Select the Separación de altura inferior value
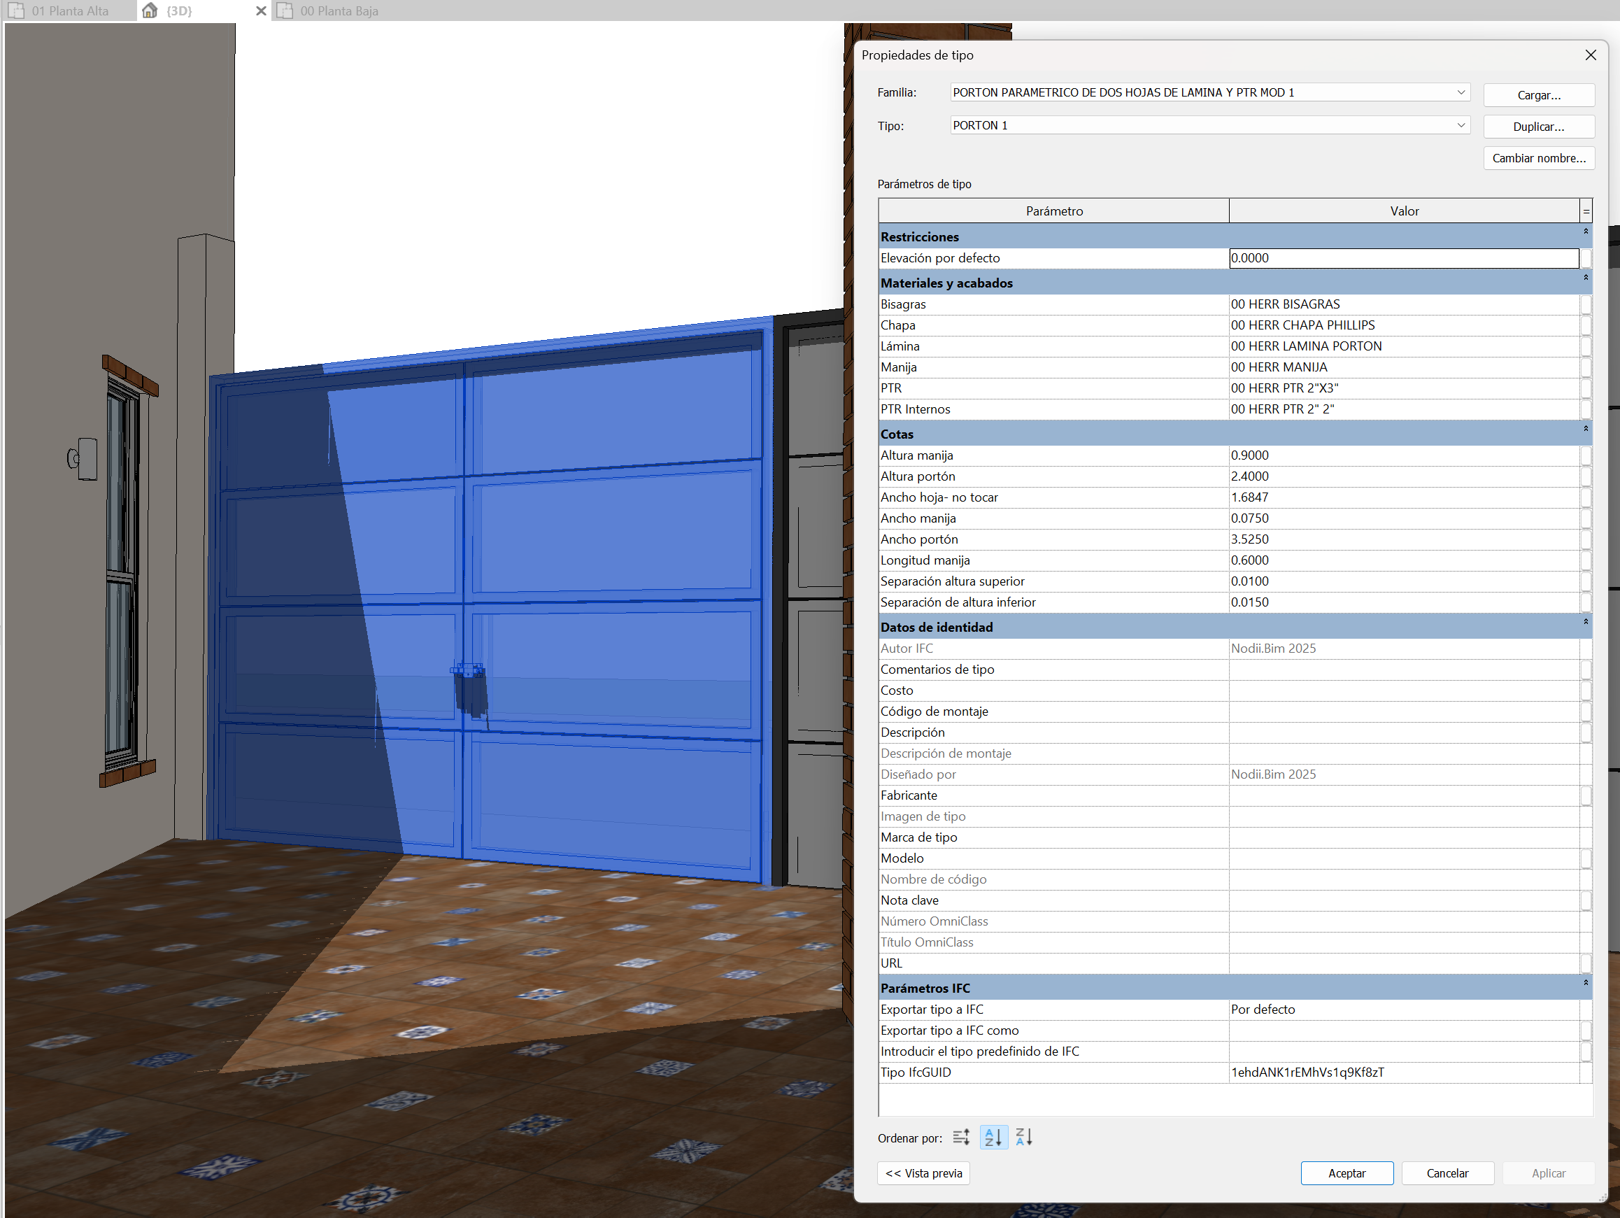The width and height of the screenshot is (1620, 1218). 1404,603
